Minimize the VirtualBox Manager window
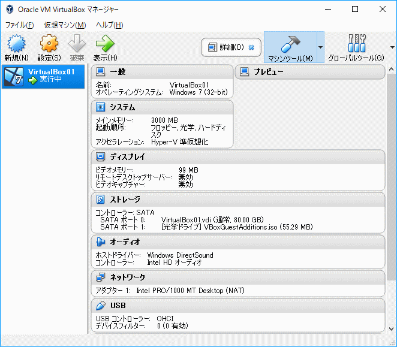 tap(328, 10)
